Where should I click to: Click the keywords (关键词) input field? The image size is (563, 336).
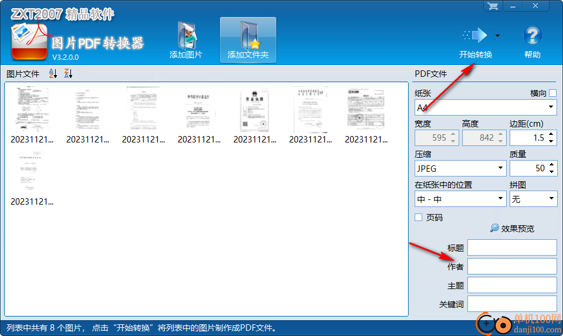(x=512, y=304)
